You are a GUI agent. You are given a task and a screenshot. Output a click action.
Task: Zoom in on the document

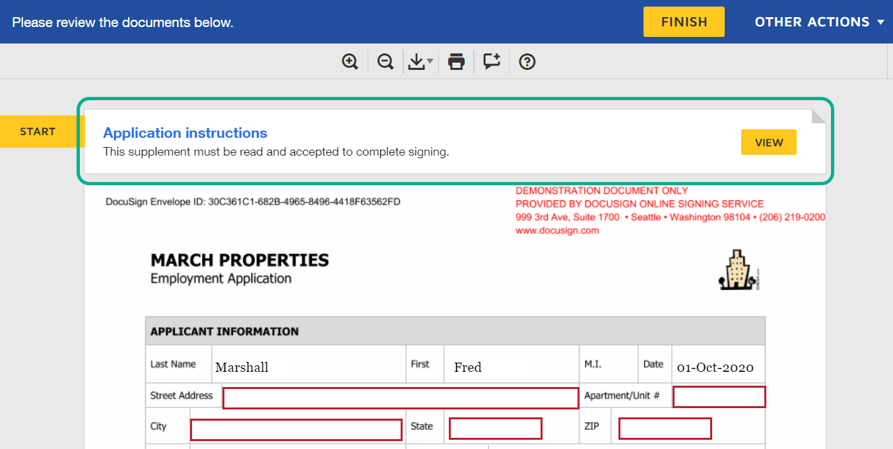350,62
